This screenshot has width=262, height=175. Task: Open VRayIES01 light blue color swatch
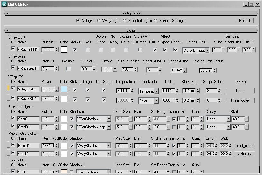[64, 89]
